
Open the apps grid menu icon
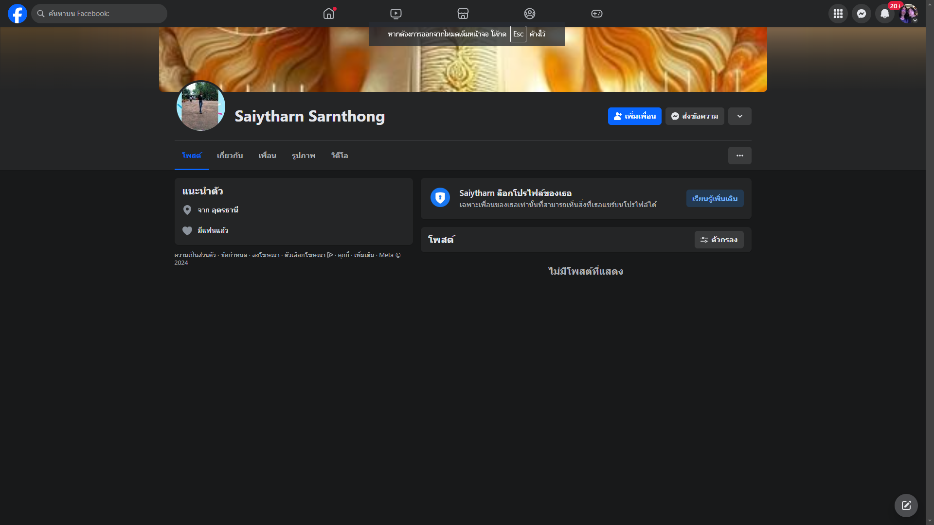click(838, 14)
